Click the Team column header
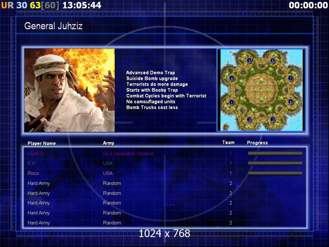 click(228, 142)
